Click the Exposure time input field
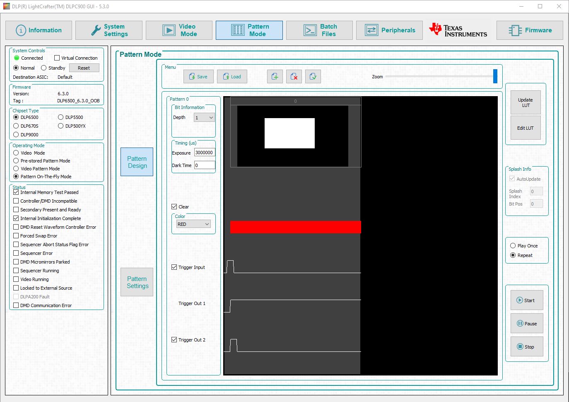569x402 pixels. coord(205,153)
